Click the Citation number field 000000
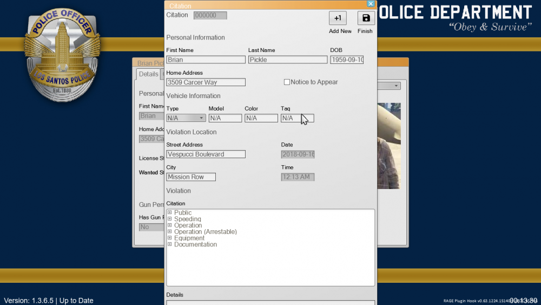This screenshot has width=541, height=305. click(x=210, y=15)
